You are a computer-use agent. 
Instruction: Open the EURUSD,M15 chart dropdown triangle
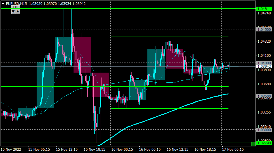[x=3, y=3]
